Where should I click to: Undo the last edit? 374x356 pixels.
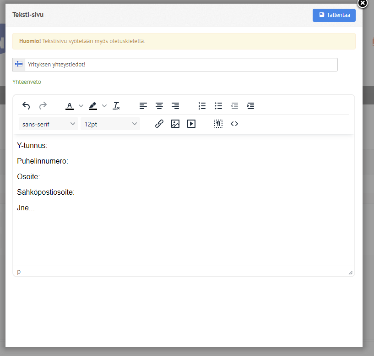[x=26, y=106]
